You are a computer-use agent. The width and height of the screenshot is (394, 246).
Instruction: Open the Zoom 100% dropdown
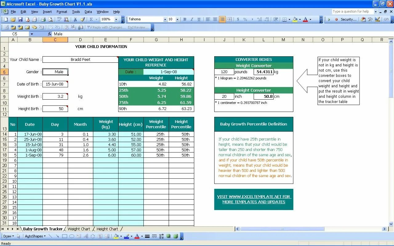pyautogui.click(x=116, y=19)
